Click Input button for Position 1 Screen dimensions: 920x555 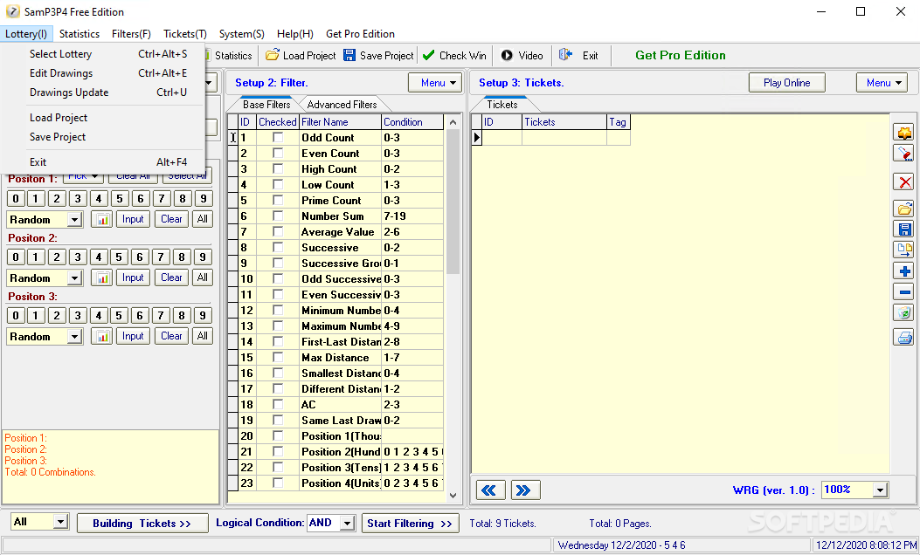point(133,219)
